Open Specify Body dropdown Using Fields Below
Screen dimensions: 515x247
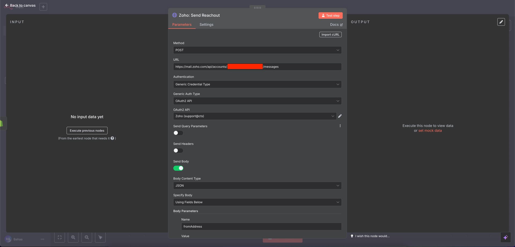point(257,202)
